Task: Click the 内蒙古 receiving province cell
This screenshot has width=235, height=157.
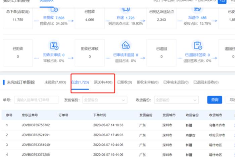Action: tap(190, 135)
